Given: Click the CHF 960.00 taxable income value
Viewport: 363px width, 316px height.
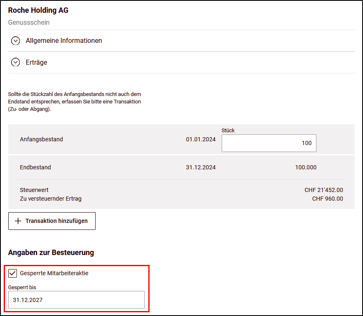Looking at the screenshot, I should tap(328, 199).
